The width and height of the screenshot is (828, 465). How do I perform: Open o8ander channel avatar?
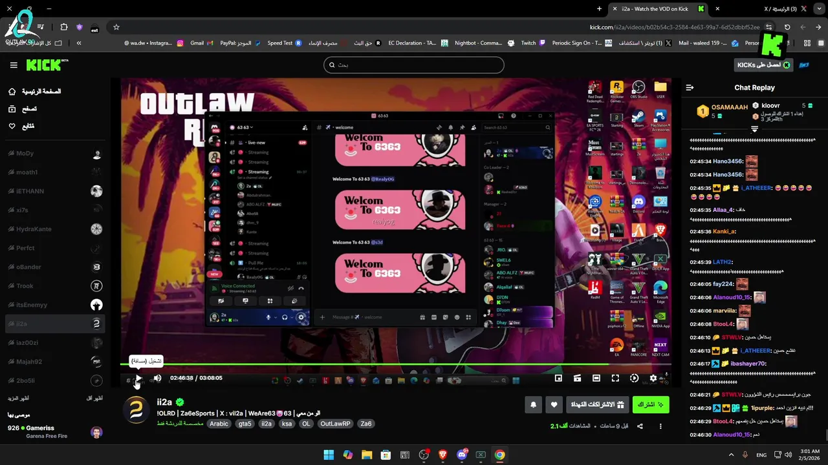pos(96,267)
